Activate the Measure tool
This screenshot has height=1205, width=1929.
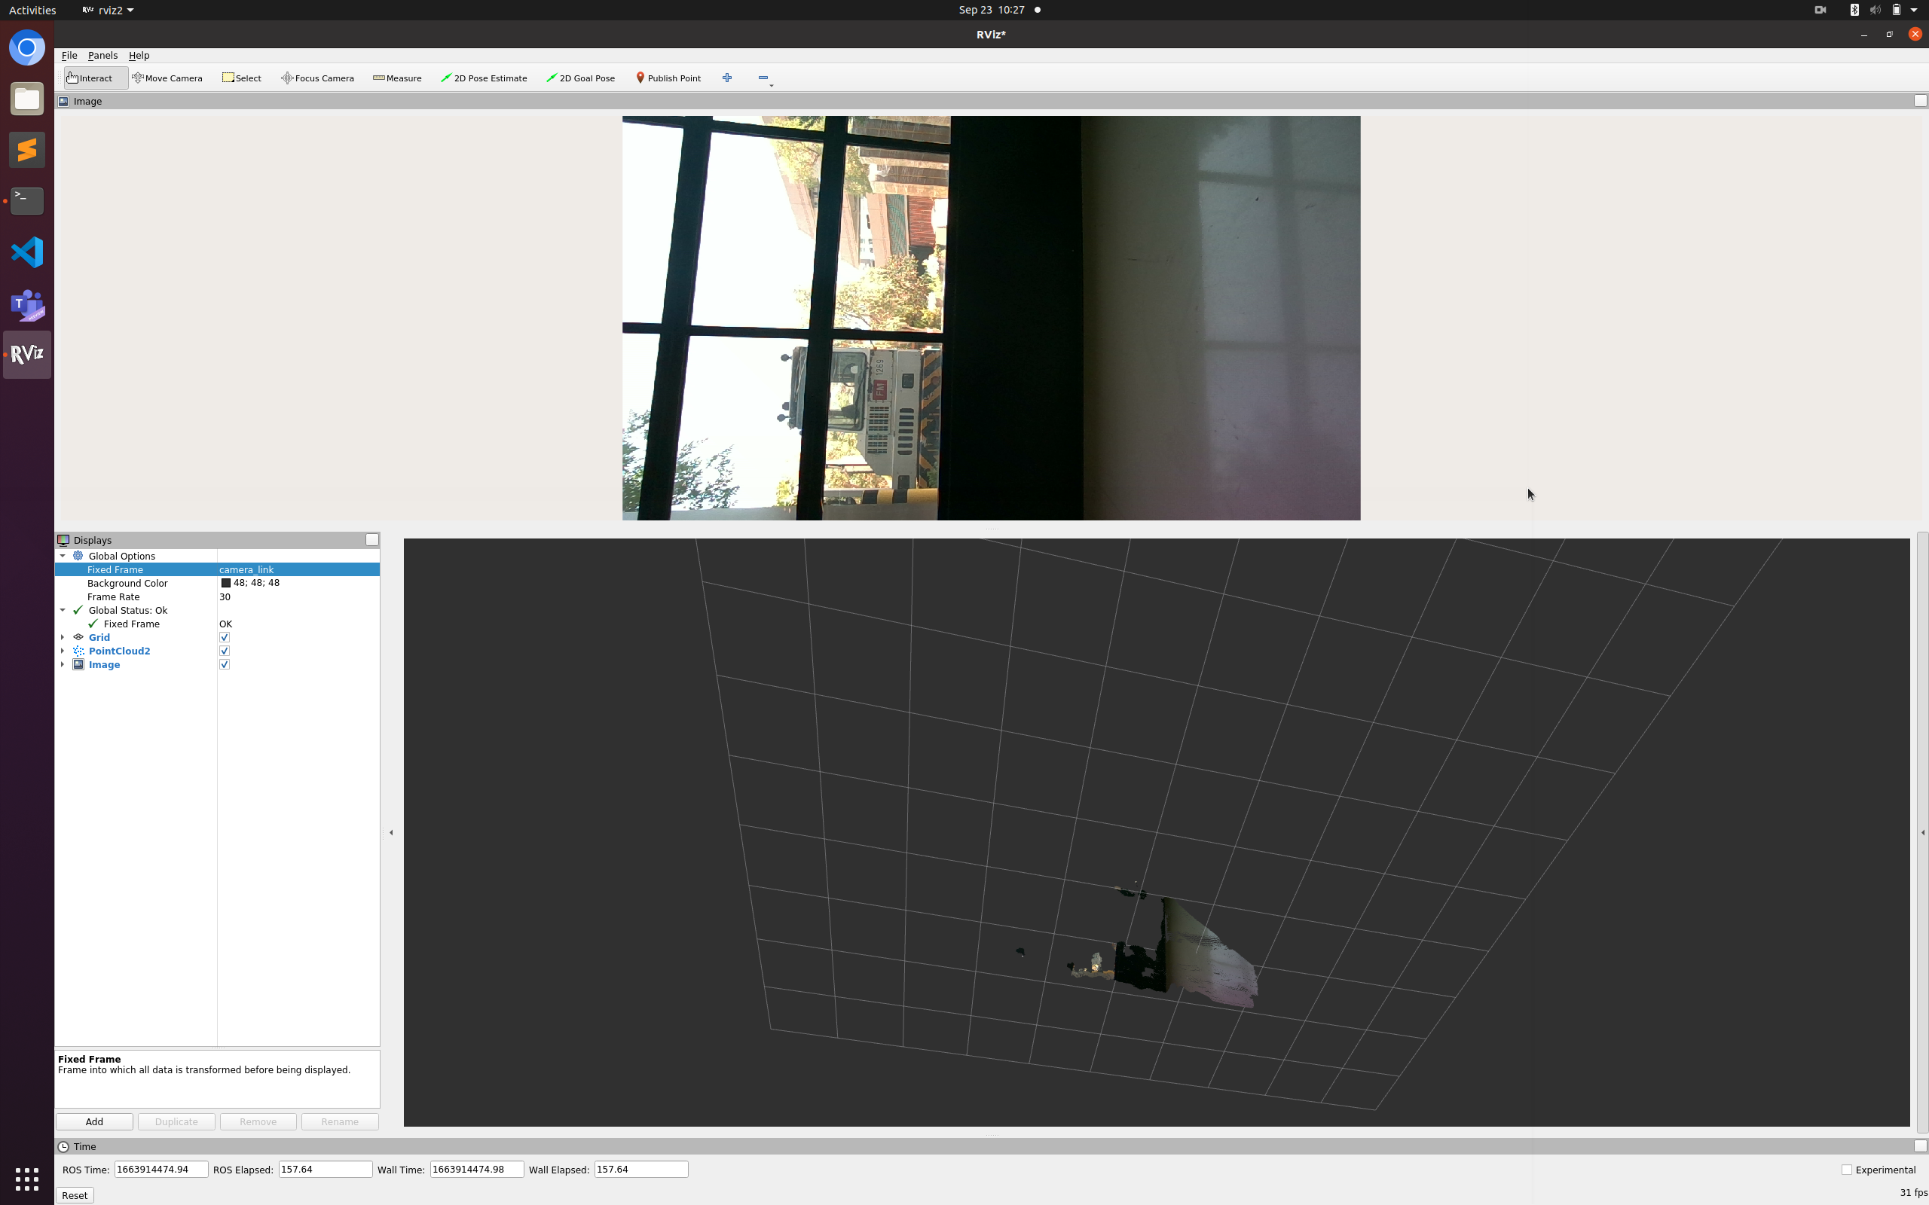point(397,78)
